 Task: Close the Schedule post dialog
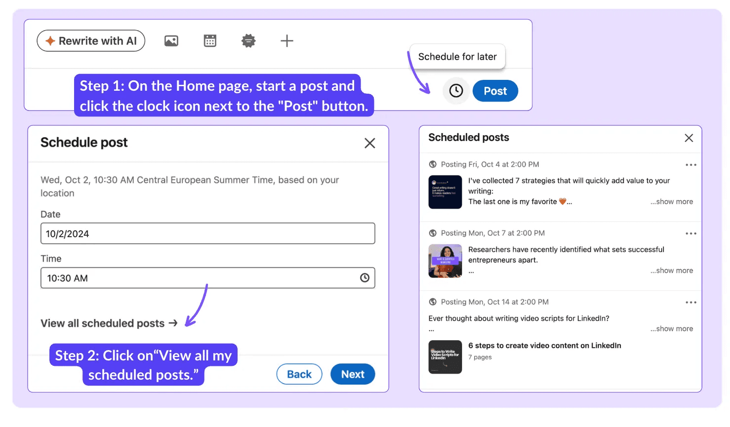coord(370,143)
